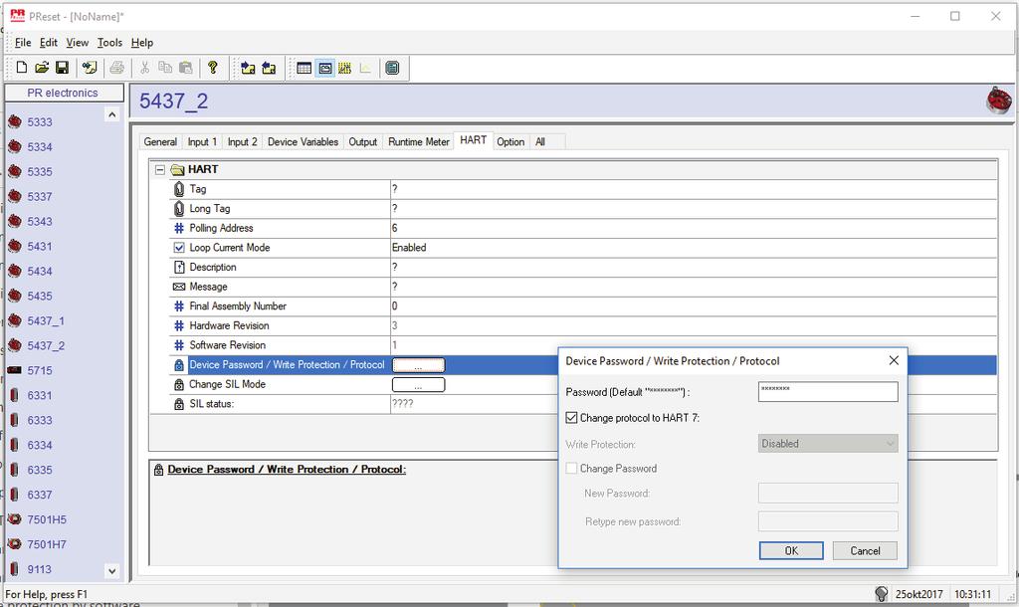Select device 5337 in the sidebar

click(x=40, y=196)
